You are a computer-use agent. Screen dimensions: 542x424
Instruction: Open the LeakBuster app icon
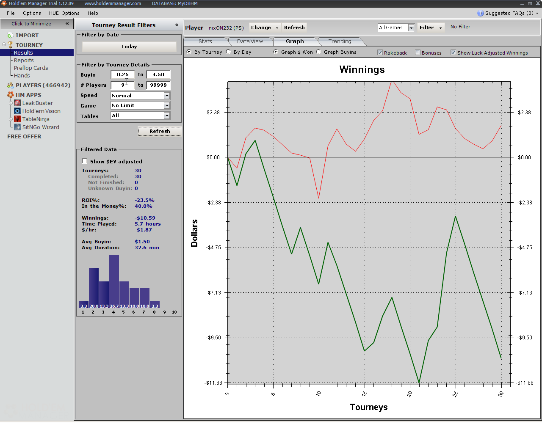click(x=17, y=103)
